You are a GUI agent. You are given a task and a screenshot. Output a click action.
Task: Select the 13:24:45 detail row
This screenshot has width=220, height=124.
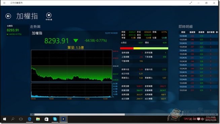(x=198, y=51)
